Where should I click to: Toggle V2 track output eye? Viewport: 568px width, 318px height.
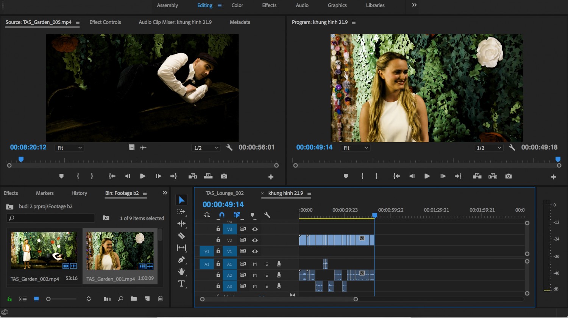coord(255,240)
